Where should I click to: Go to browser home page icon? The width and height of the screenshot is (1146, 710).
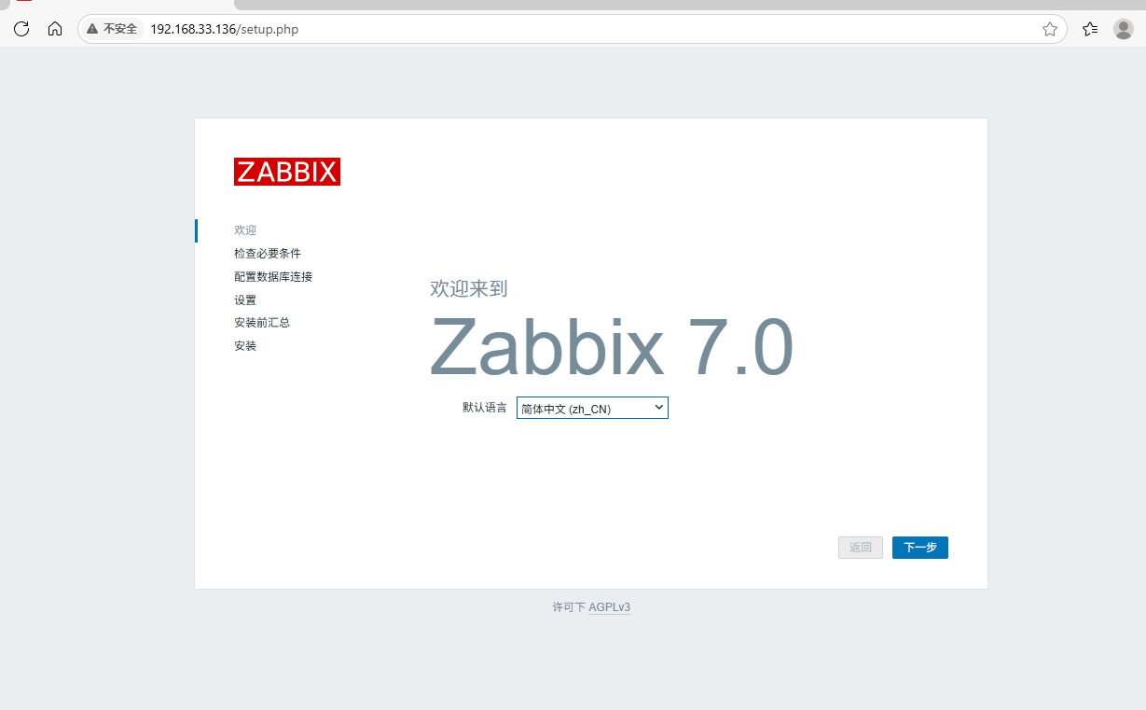click(55, 29)
